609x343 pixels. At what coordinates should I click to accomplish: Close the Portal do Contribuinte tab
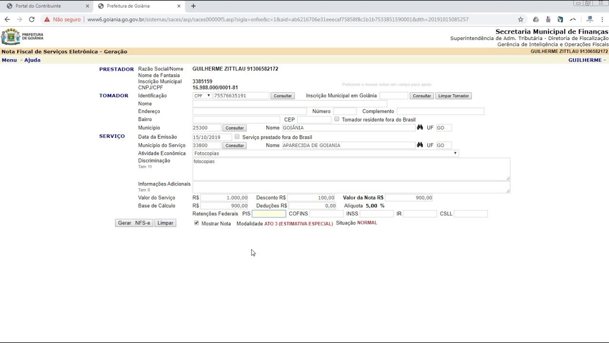coord(87,6)
